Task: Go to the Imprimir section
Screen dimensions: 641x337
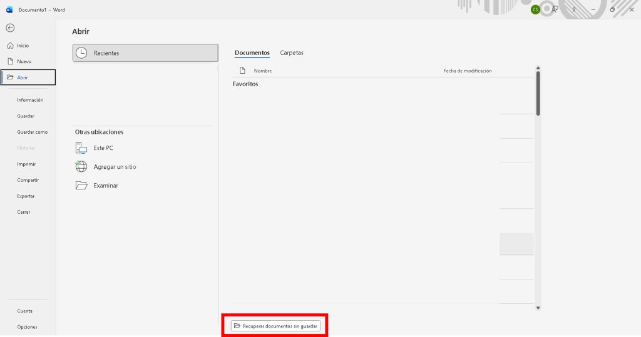Action: (x=26, y=164)
